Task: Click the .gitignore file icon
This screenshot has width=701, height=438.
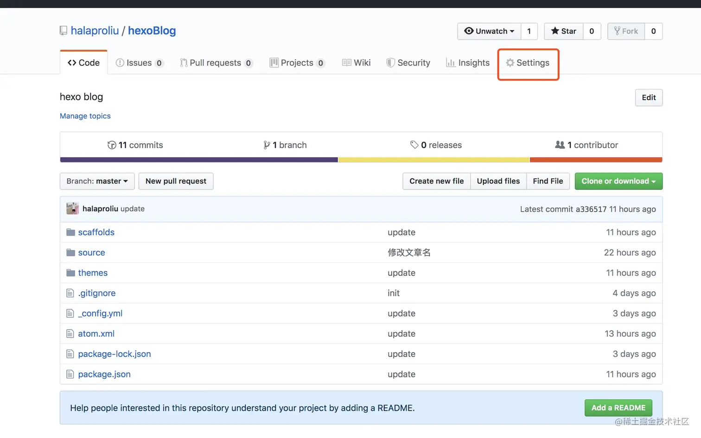Action: click(x=70, y=293)
